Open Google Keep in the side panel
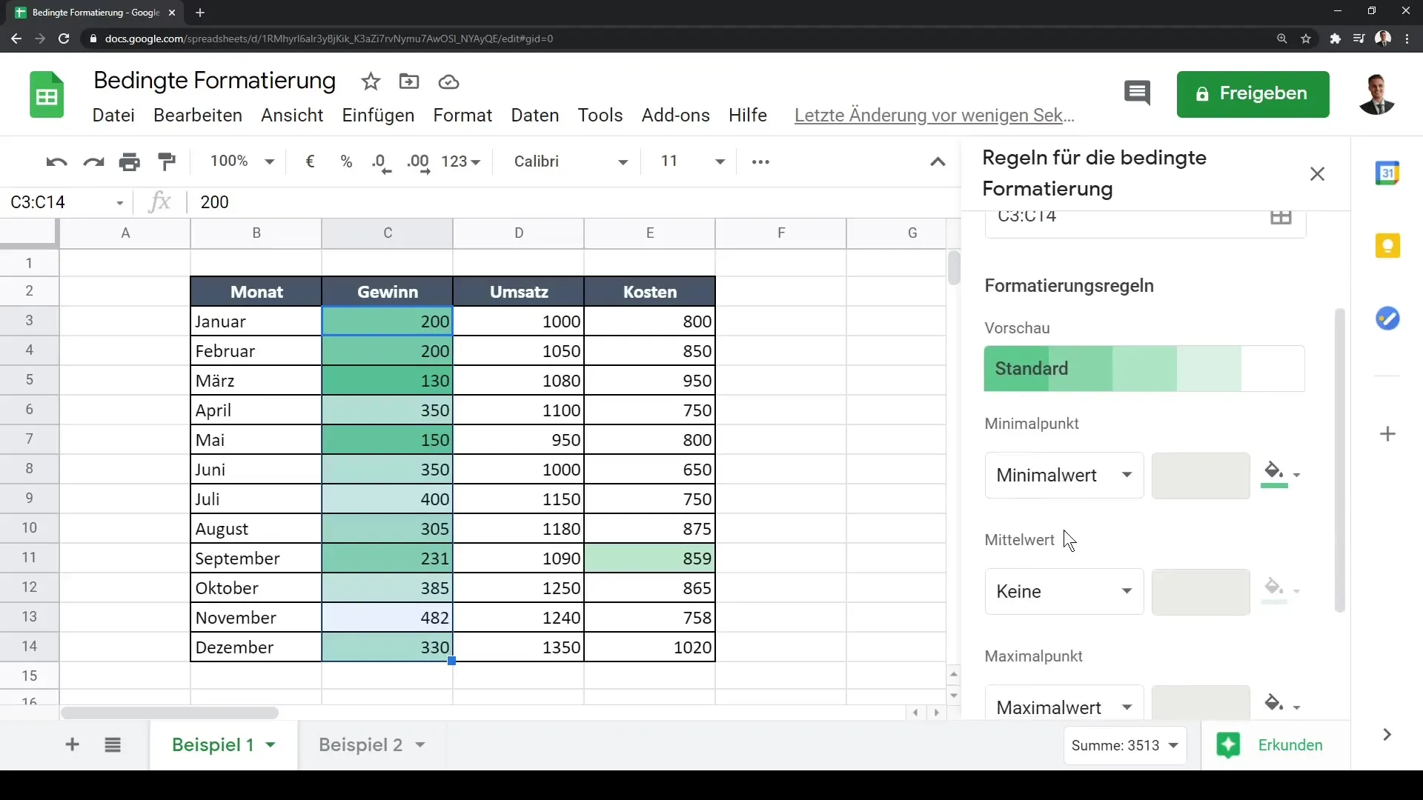Image resolution: width=1423 pixels, height=800 pixels. click(1387, 245)
